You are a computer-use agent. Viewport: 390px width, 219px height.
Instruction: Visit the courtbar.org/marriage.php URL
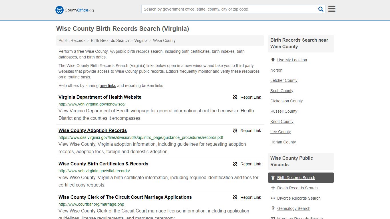tap(91, 204)
